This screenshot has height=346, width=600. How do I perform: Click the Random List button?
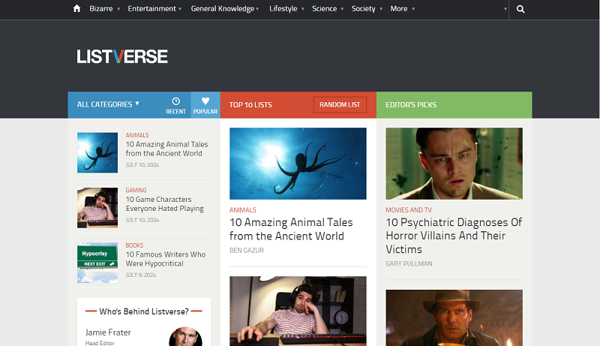pyautogui.click(x=340, y=105)
